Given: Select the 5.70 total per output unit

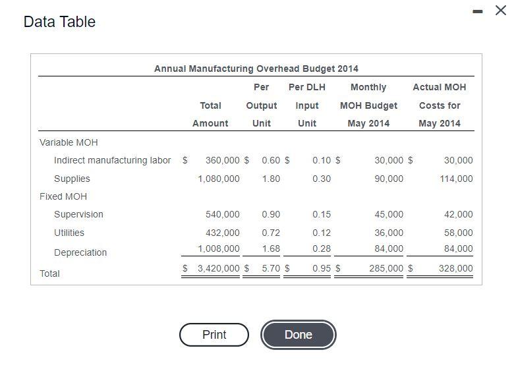Looking at the screenshot, I should click(x=271, y=268).
